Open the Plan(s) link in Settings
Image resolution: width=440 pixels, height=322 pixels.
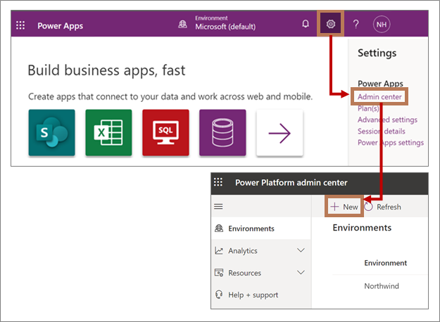pos(368,108)
